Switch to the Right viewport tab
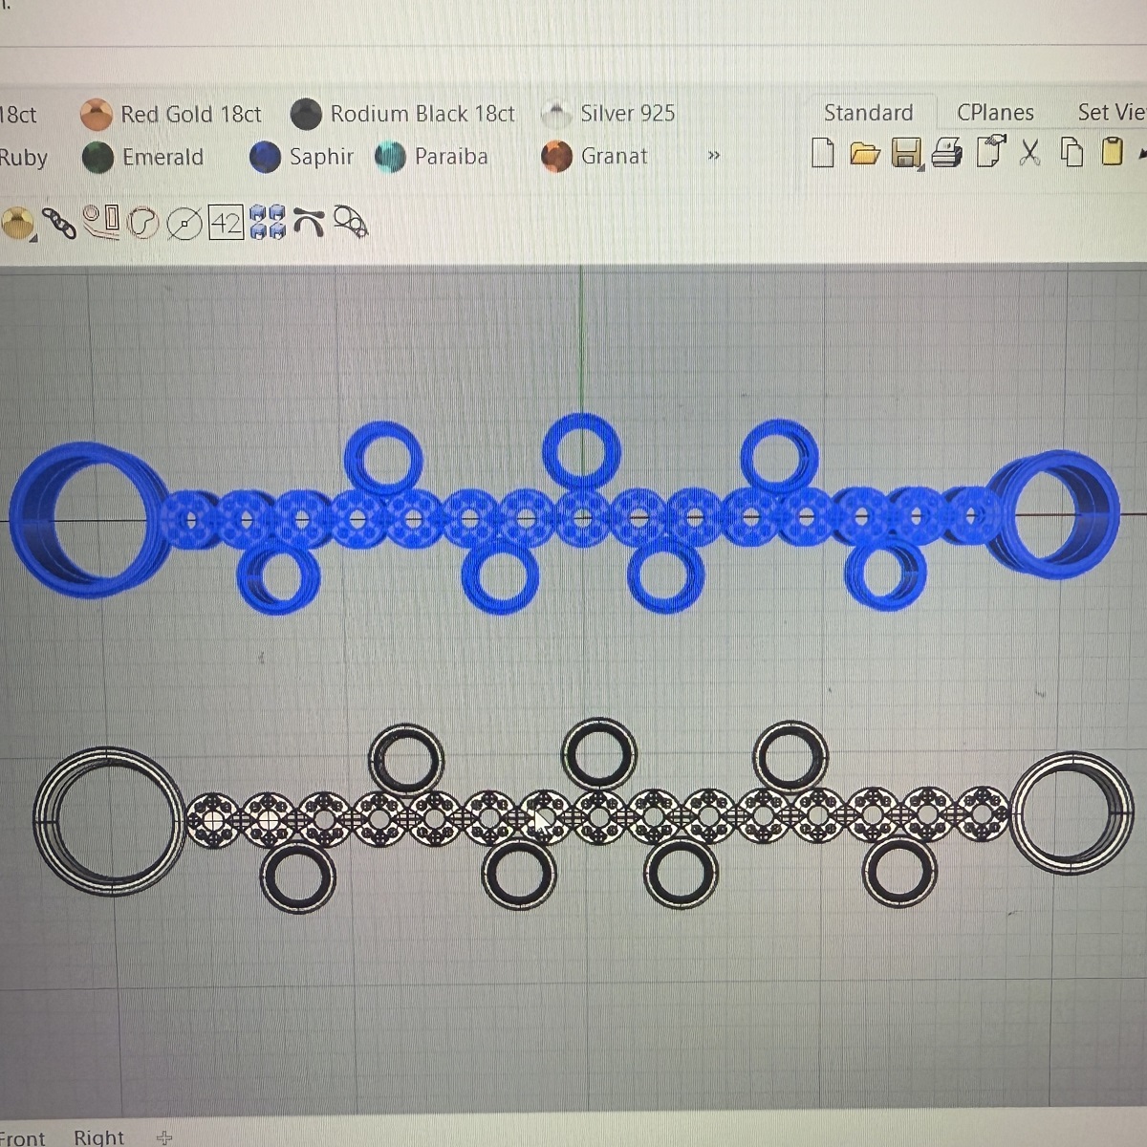Viewport: 1147px width, 1147px height. coord(99,1137)
